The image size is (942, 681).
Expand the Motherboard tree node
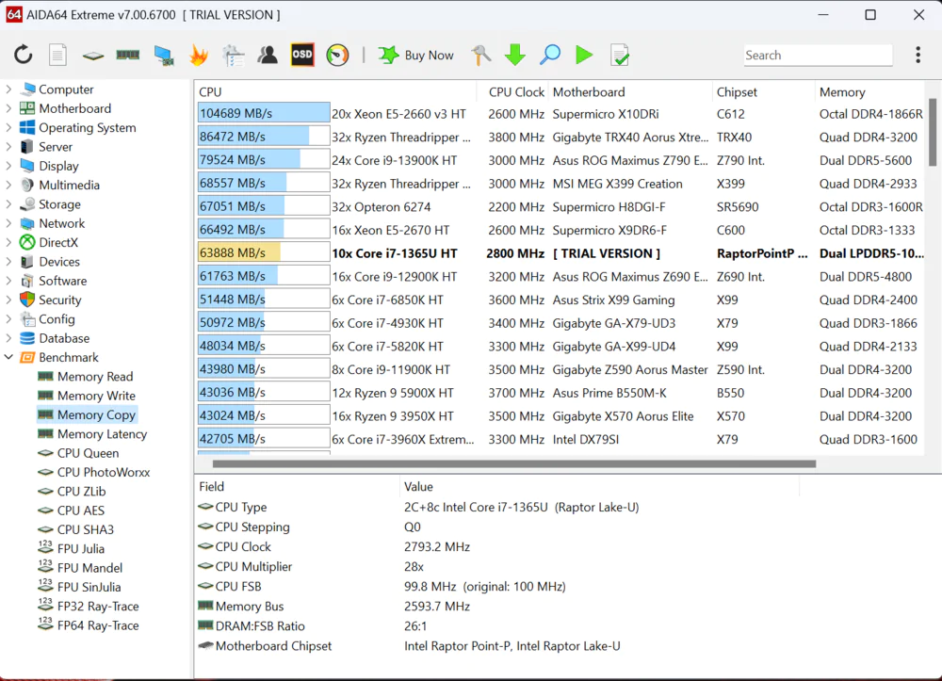tap(8, 108)
